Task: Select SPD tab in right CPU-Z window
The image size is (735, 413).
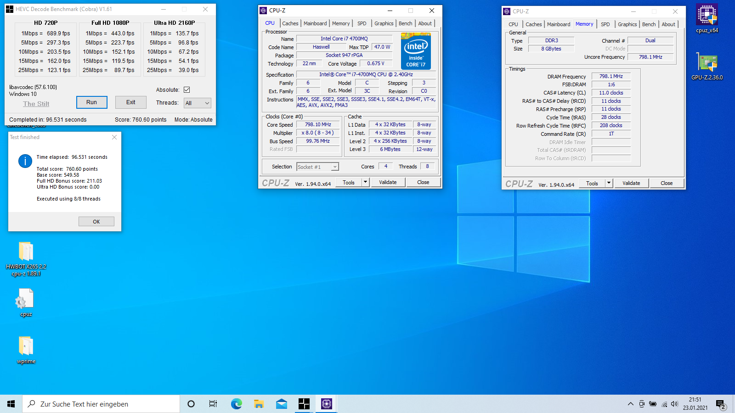Action: coord(605,24)
